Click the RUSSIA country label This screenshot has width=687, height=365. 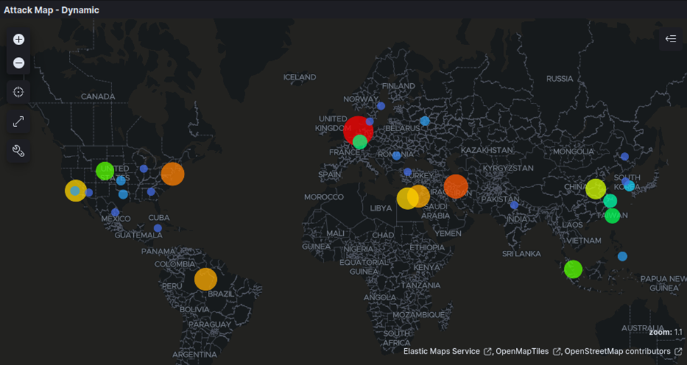click(x=559, y=79)
